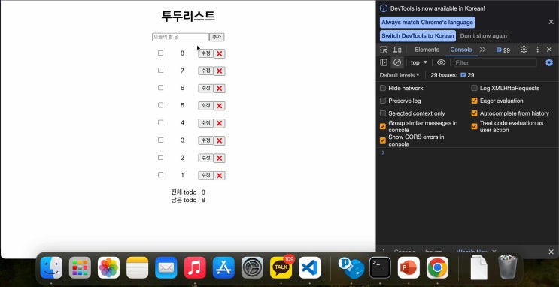Open Visual Studio Code from the dock
Viewport: 559px width, 287px height.
[309, 267]
